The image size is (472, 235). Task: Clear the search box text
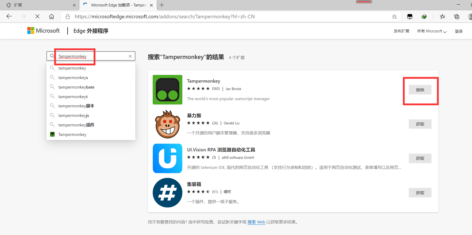(130, 56)
